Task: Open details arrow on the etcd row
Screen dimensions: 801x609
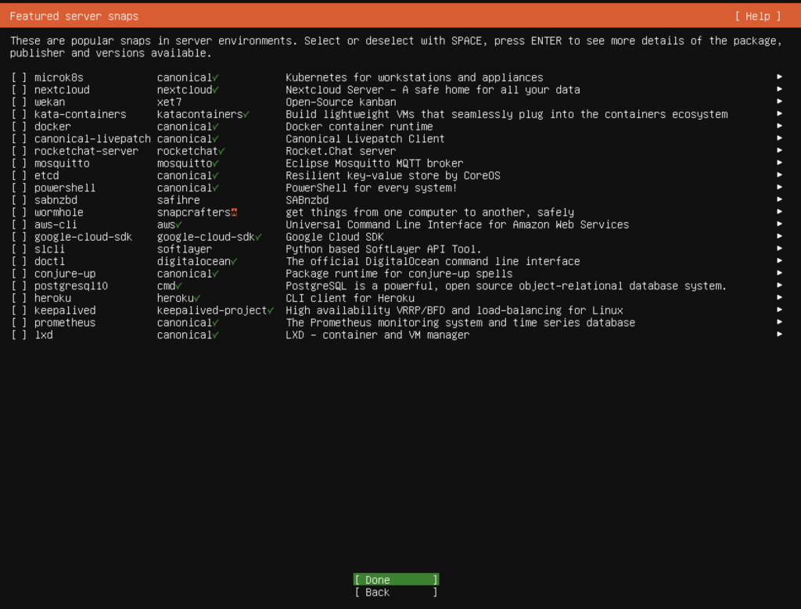Action: tap(779, 176)
